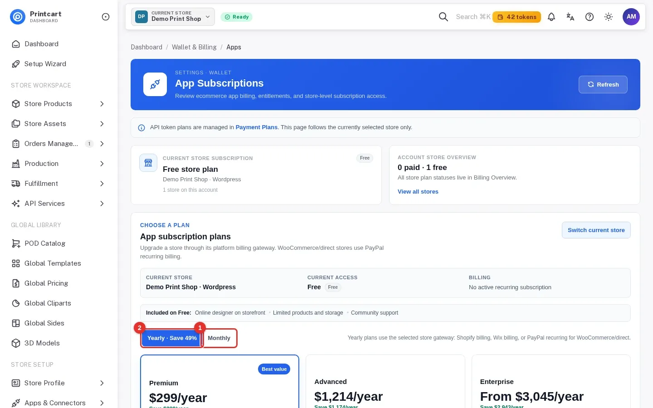Open the Current Store dropdown
Image resolution: width=653 pixels, height=408 pixels.
pos(173,17)
